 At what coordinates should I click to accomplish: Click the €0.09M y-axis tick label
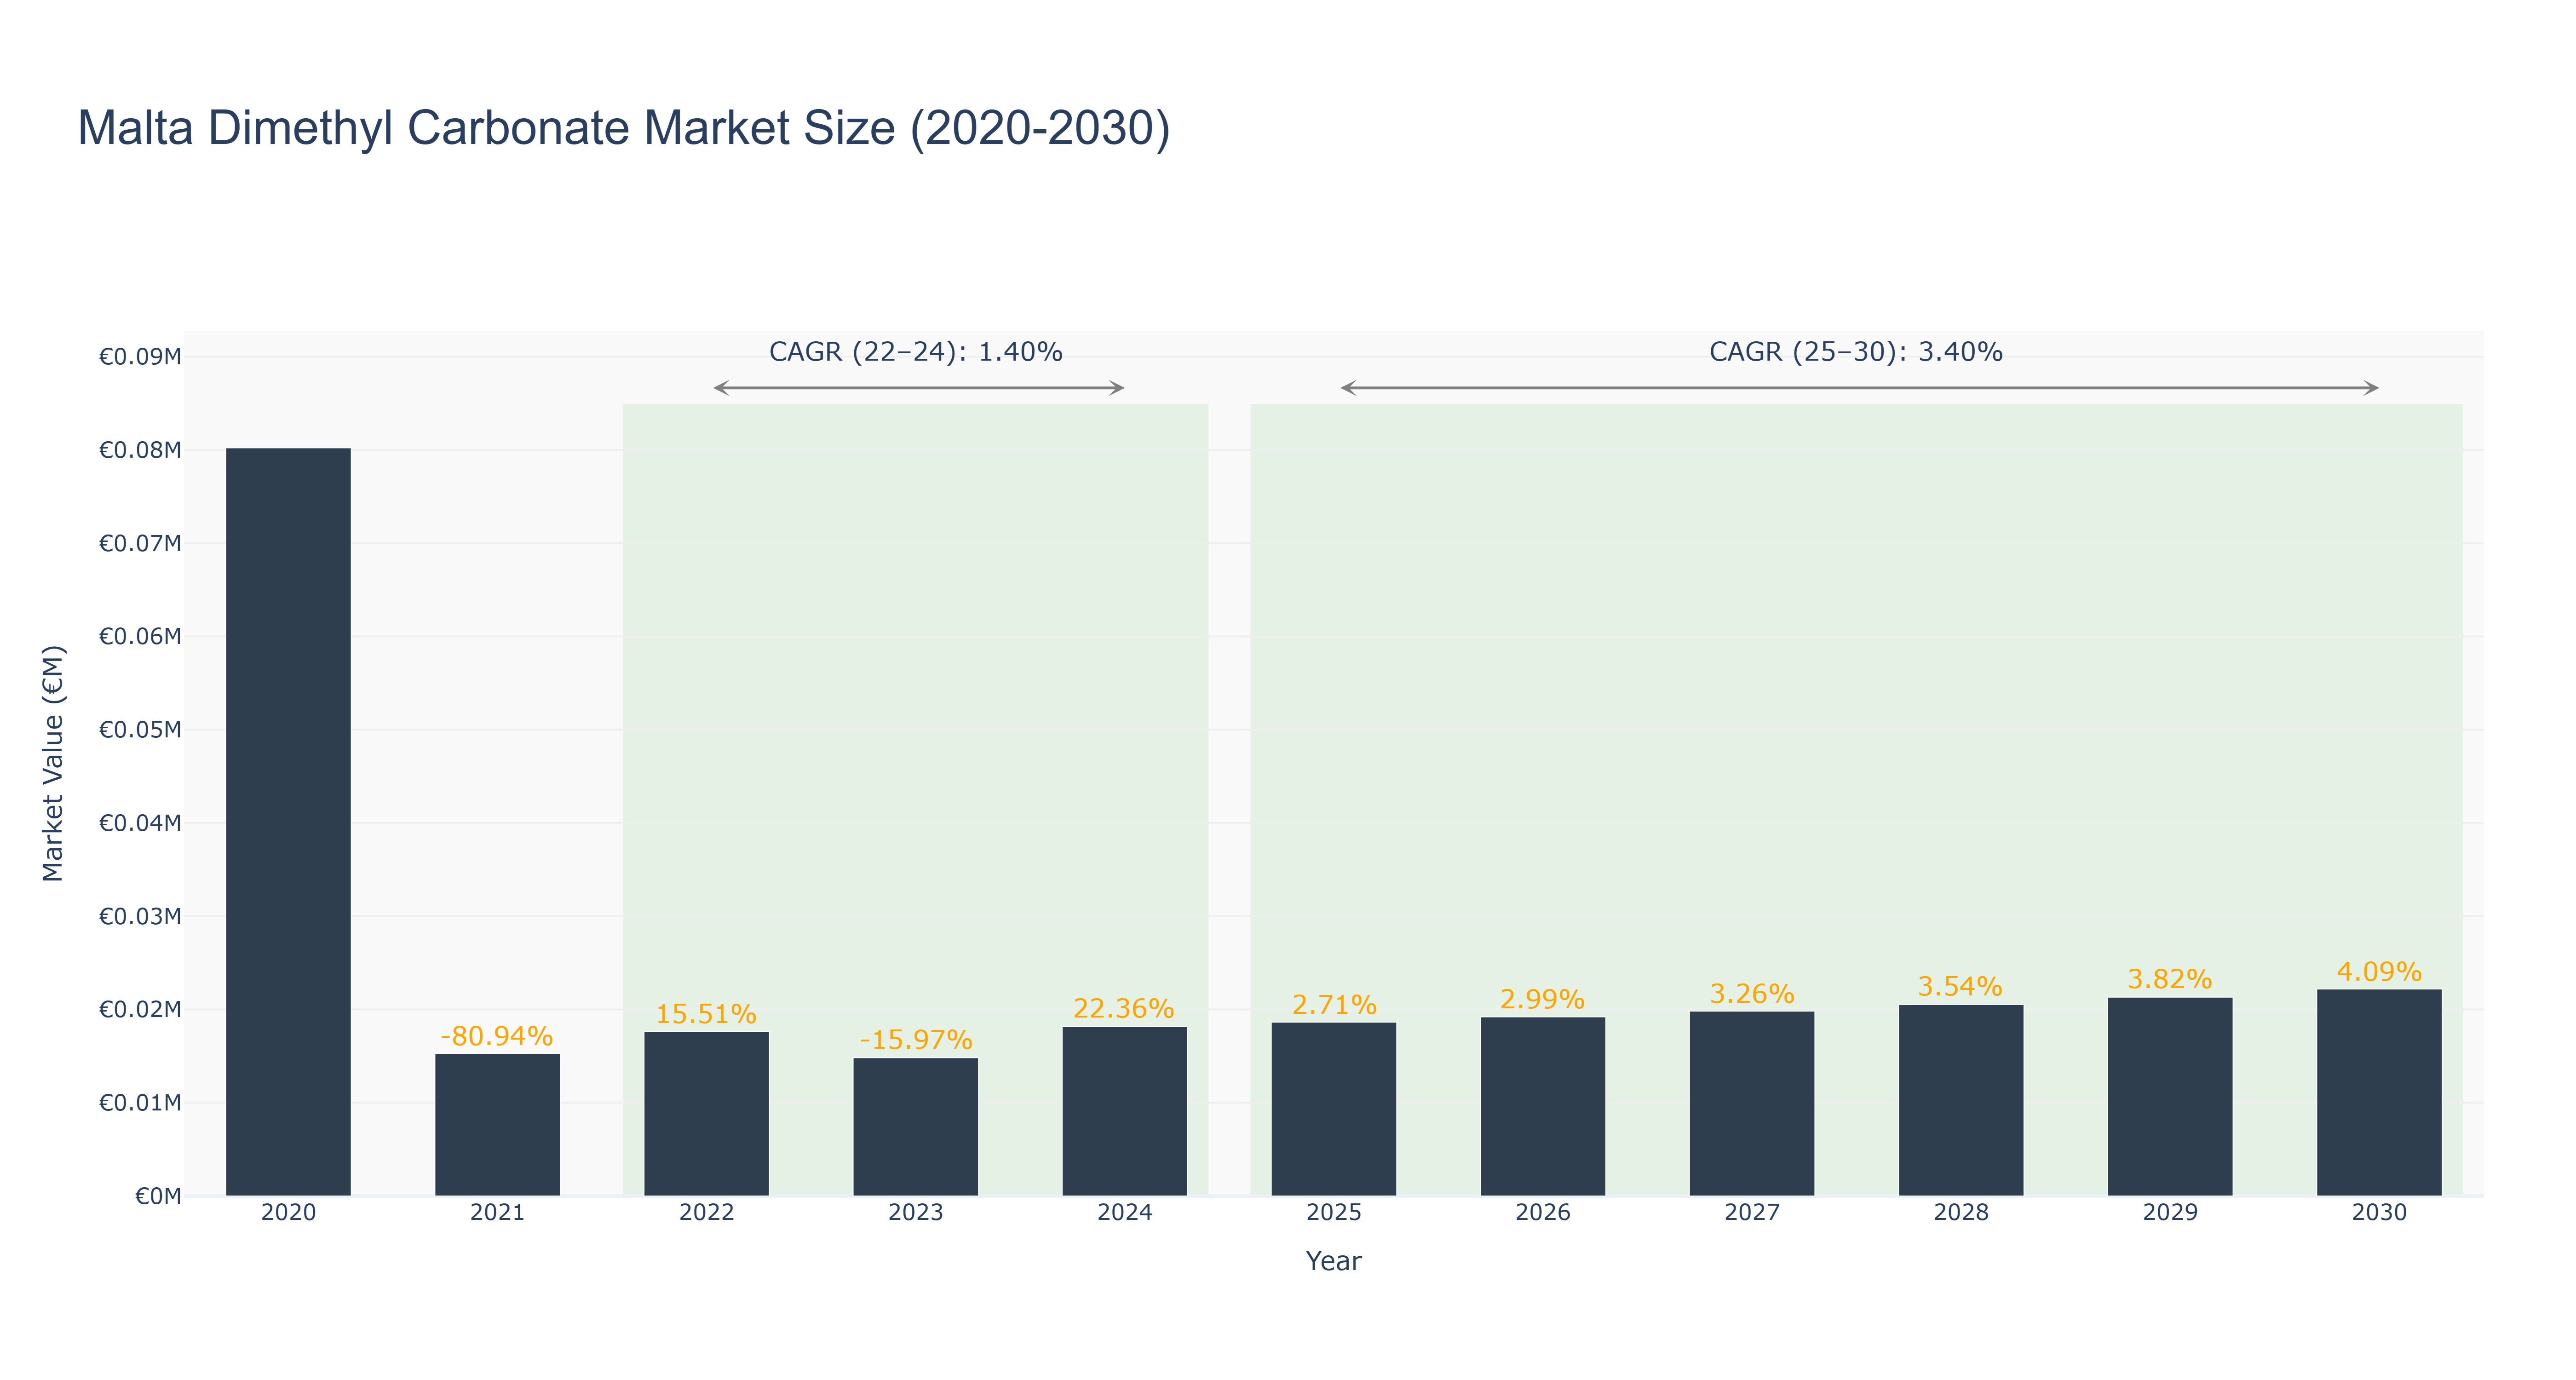point(140,357)
